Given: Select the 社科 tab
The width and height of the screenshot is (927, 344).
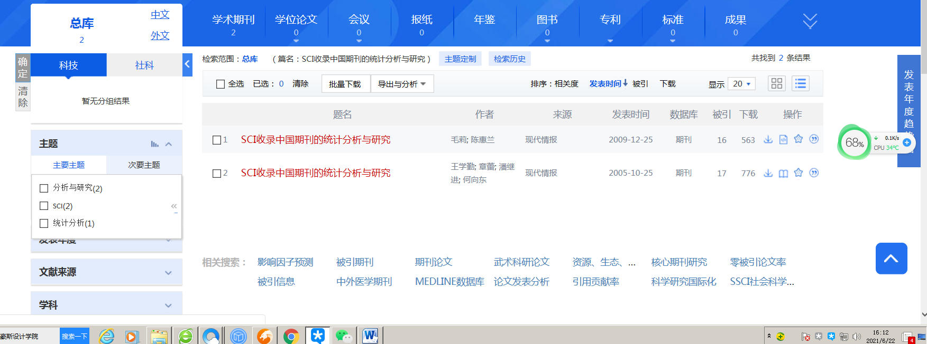Looking at the screenshot, I should [x=144, y=65].
